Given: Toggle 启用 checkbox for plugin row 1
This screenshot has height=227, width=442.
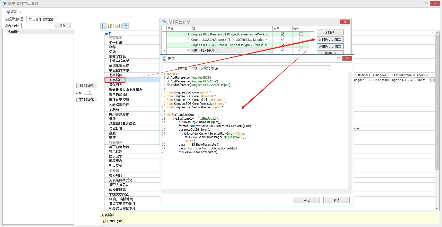Looking at the screenshot, I should click(x=282, y=34).
